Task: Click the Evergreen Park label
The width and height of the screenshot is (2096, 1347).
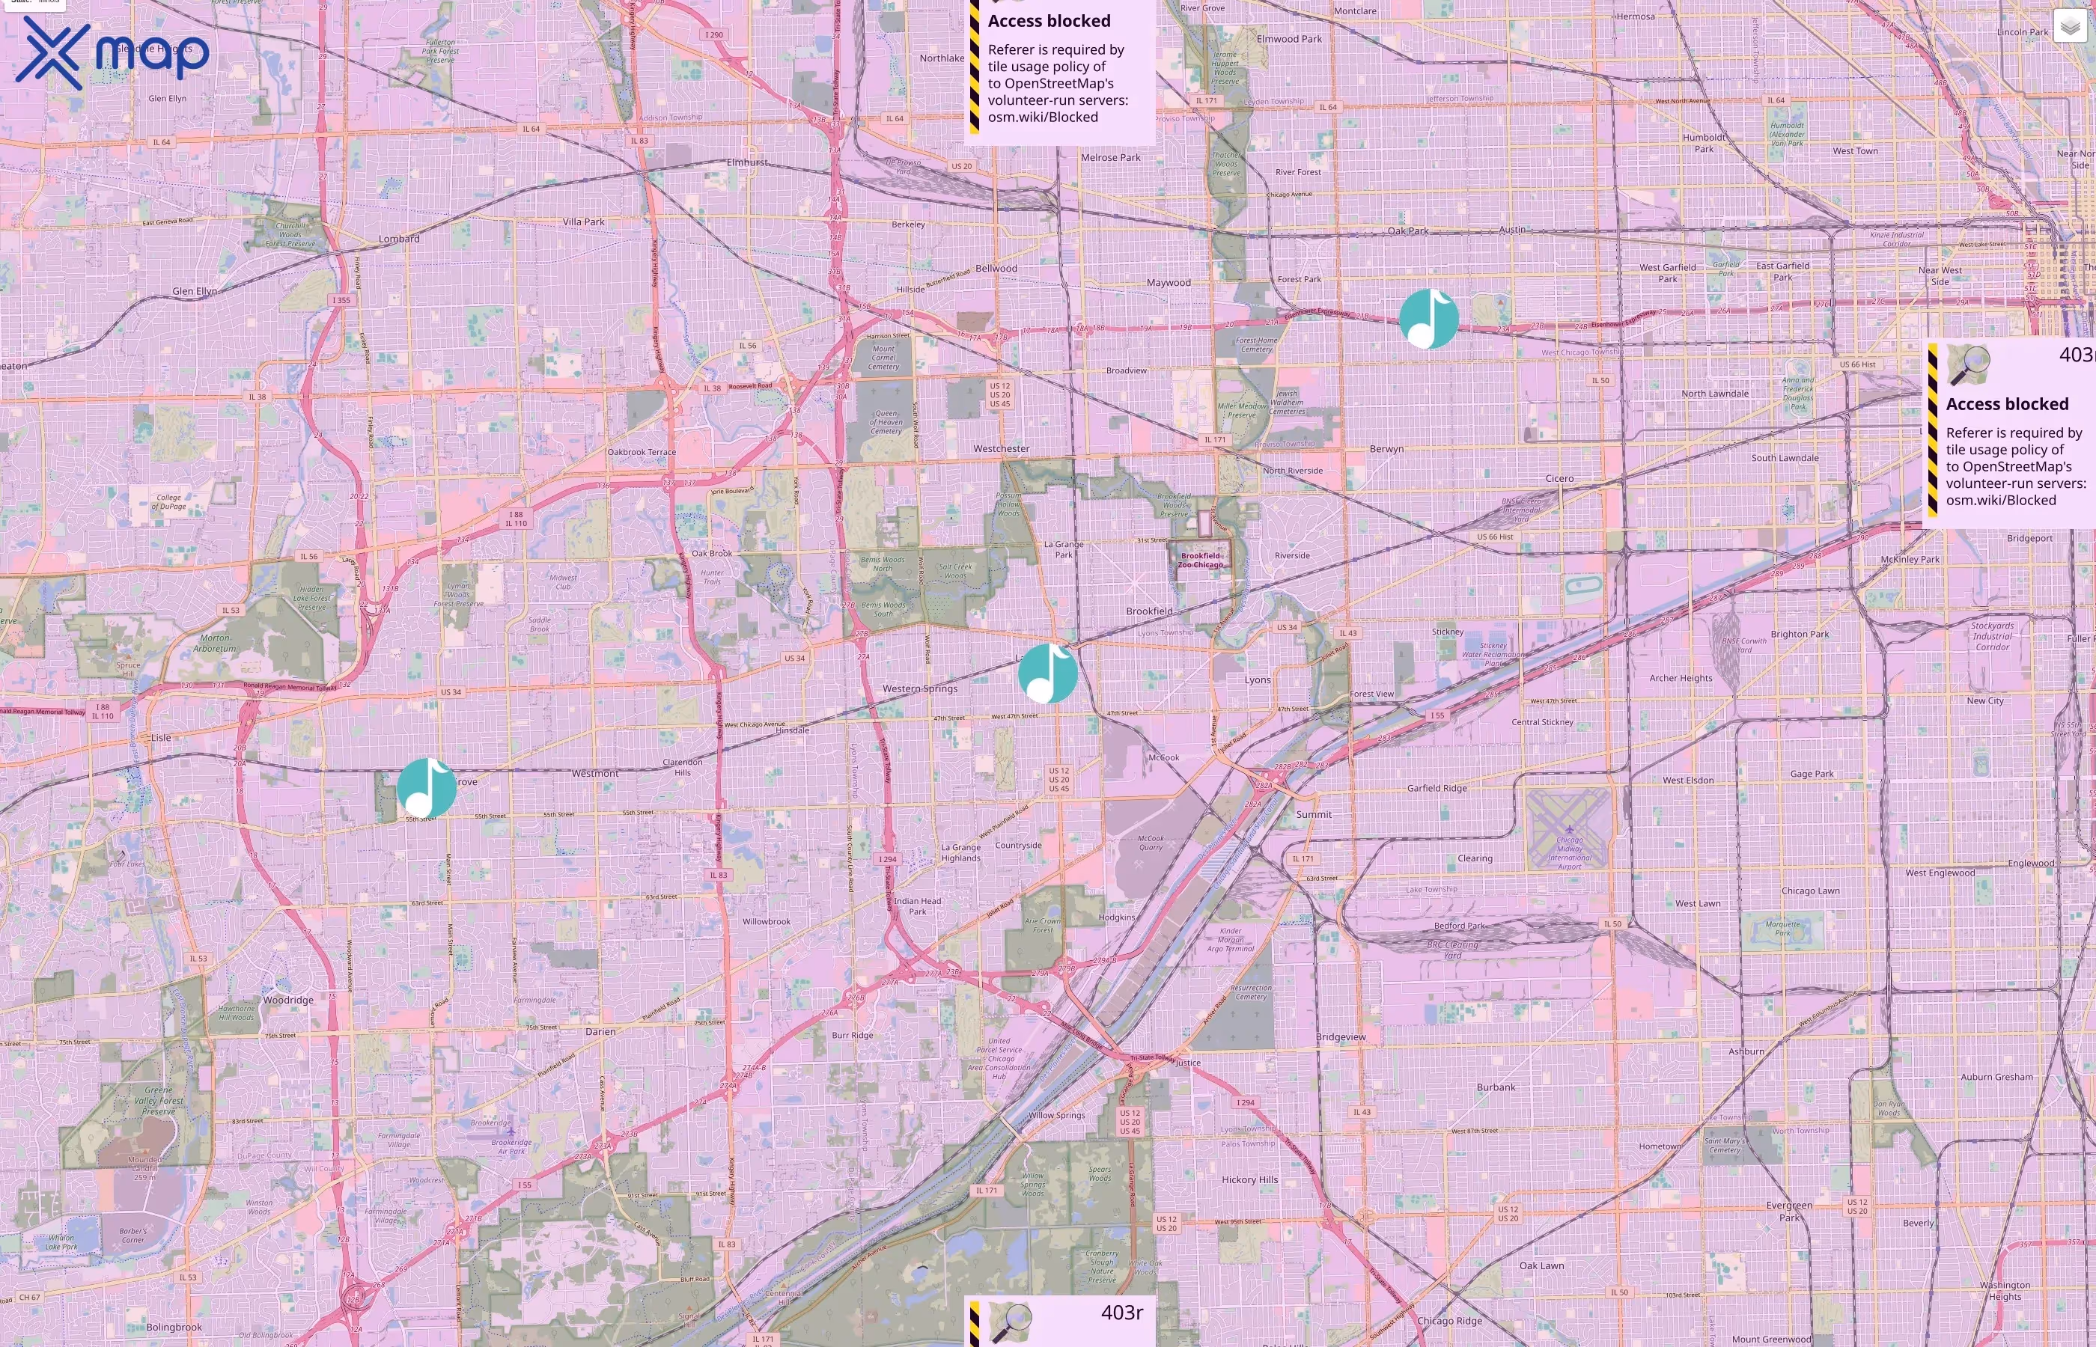Action: (1789, 1212)
